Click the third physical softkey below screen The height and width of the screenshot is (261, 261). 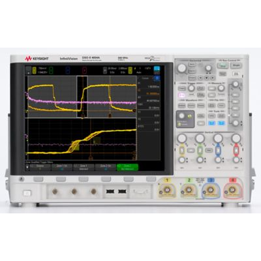84,179
